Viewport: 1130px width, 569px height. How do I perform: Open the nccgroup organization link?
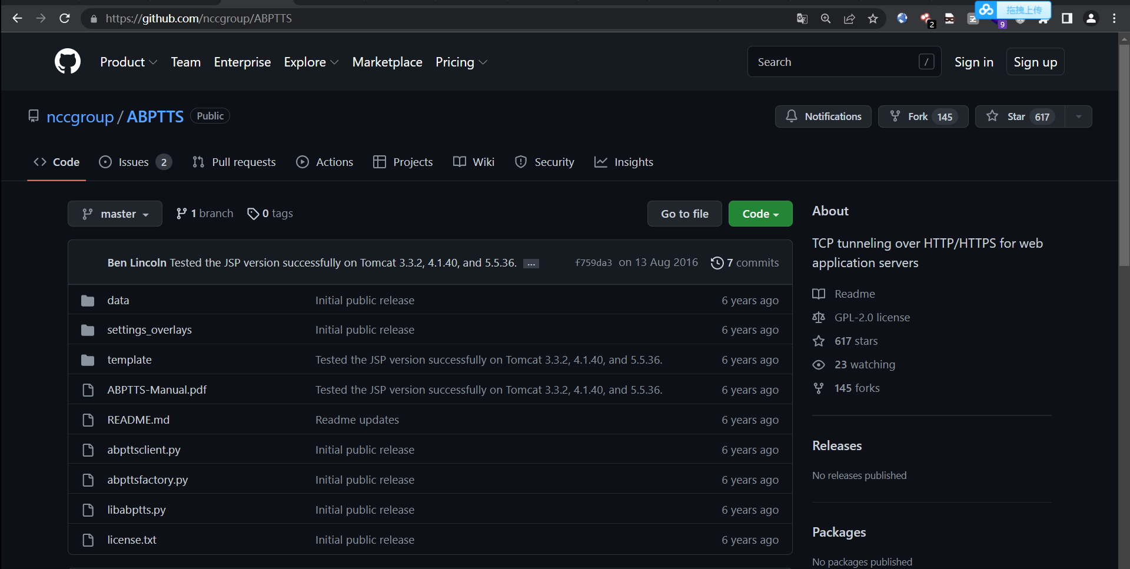pos(80,117)
